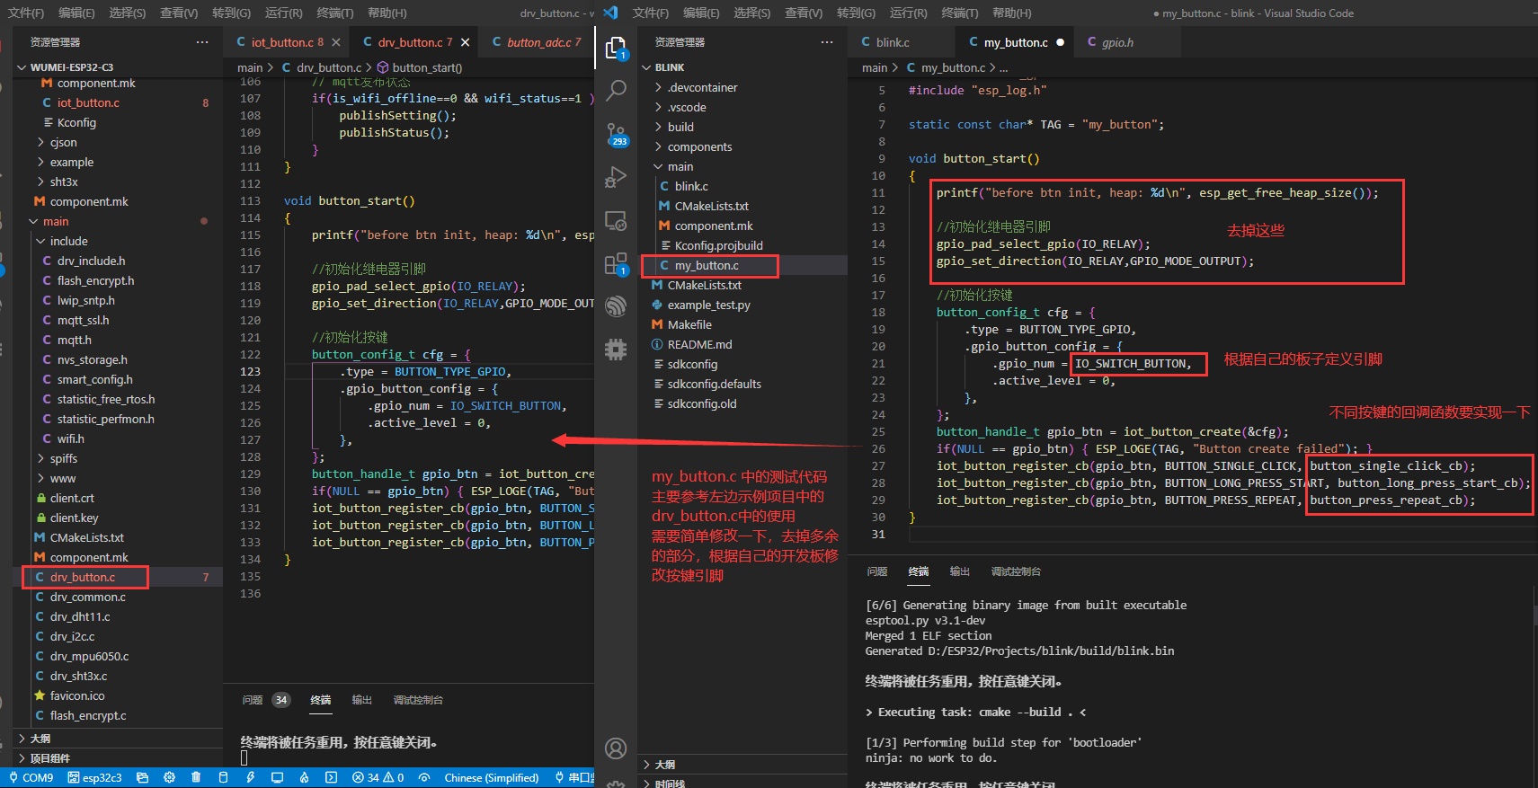Screen dimensions: 1538x788
Task: Switch to the blink.c editor tab
Action: tap(893, 42)
